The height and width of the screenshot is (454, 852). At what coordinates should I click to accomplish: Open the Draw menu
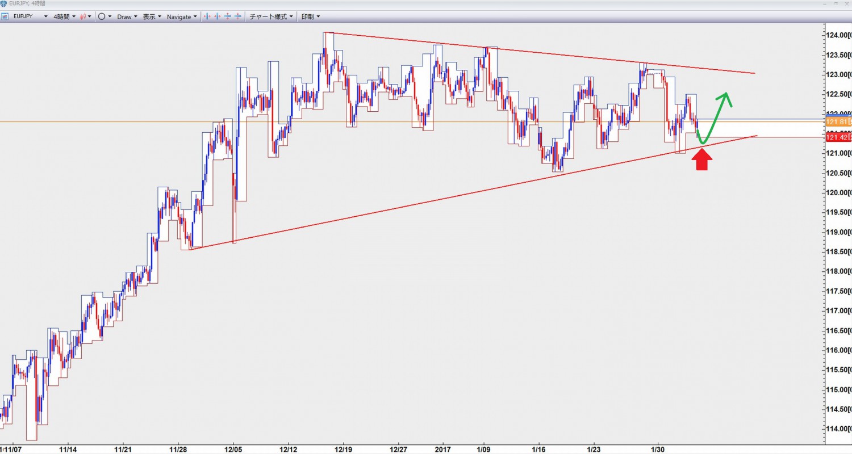point(127,16)
